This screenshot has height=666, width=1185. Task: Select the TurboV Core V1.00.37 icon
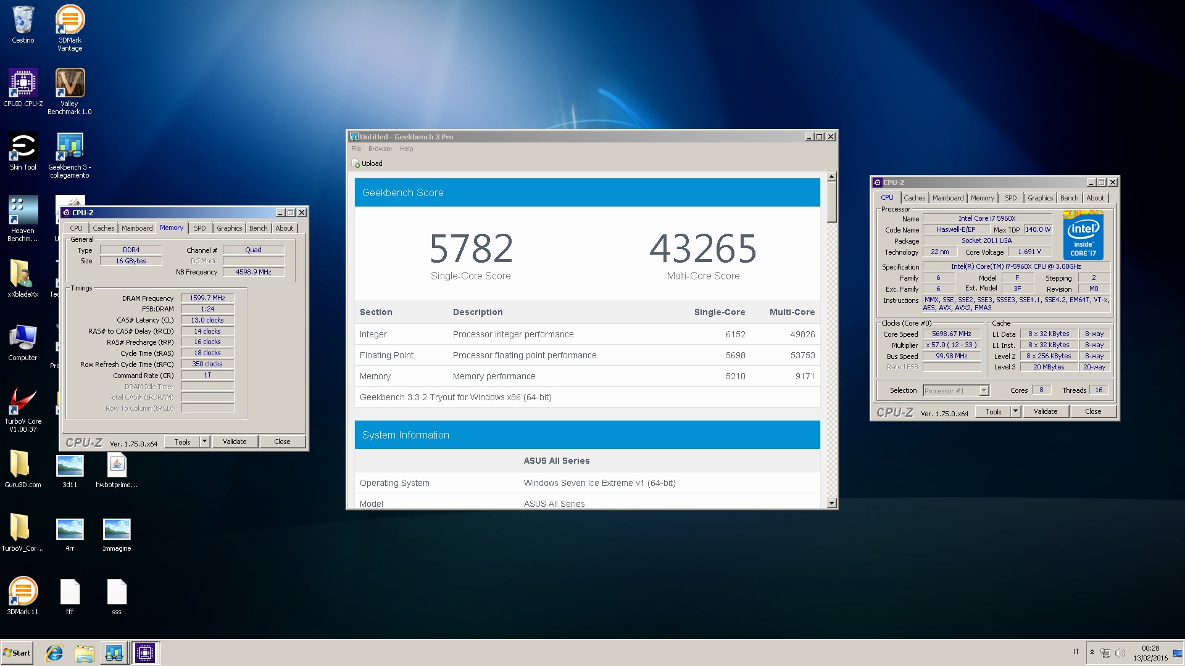coord(23,409)
